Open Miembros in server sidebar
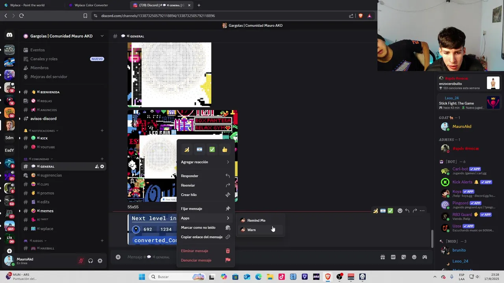 pos(63,68)
